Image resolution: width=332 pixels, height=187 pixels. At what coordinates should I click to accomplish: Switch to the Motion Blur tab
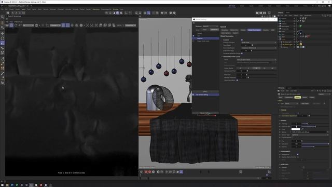tap(234, 30)
